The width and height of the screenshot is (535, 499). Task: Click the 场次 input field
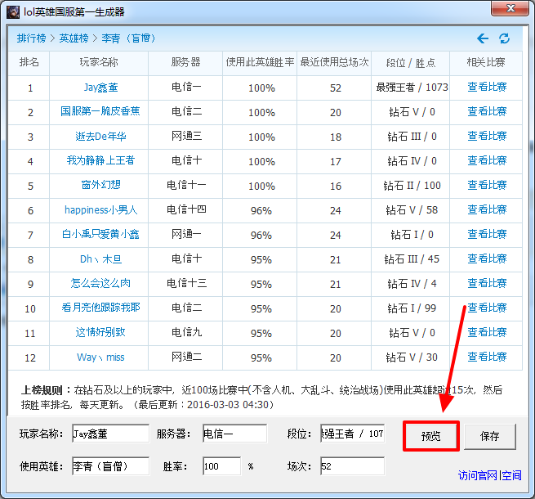pos(352,466)
